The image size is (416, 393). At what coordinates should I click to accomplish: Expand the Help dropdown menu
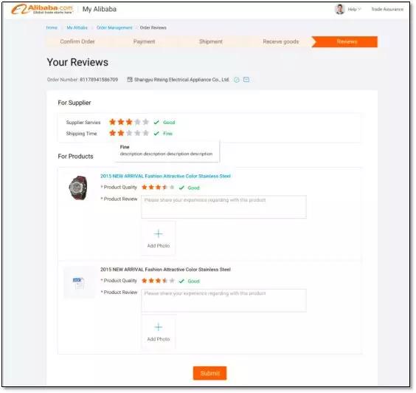[x=355, y=10]
